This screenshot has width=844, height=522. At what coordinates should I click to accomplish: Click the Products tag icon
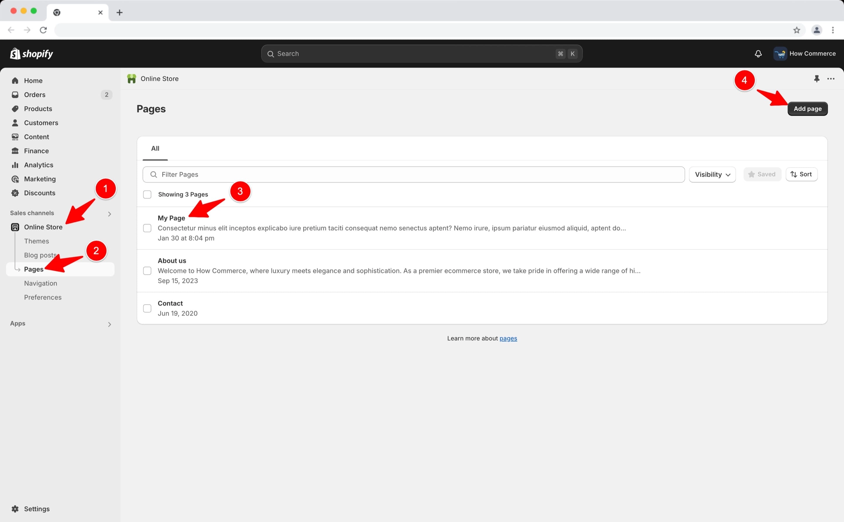point(15,109)
